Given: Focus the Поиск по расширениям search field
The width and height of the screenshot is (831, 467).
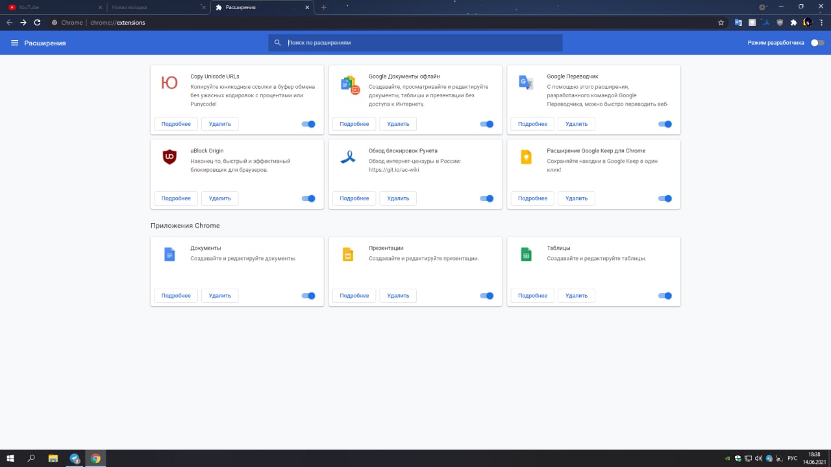Looking at the screenshot, I should click(x=415, y=43).
